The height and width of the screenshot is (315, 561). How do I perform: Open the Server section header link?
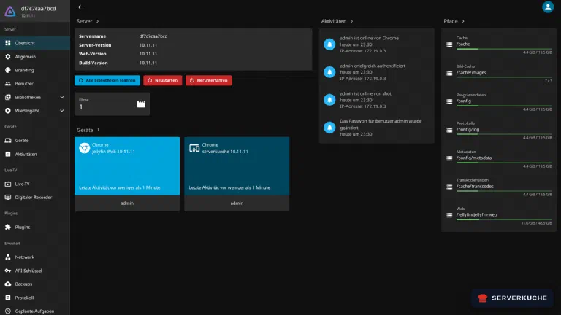point(88,21)
